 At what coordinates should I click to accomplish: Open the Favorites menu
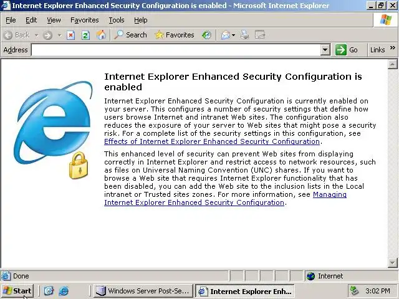point(85,20)
